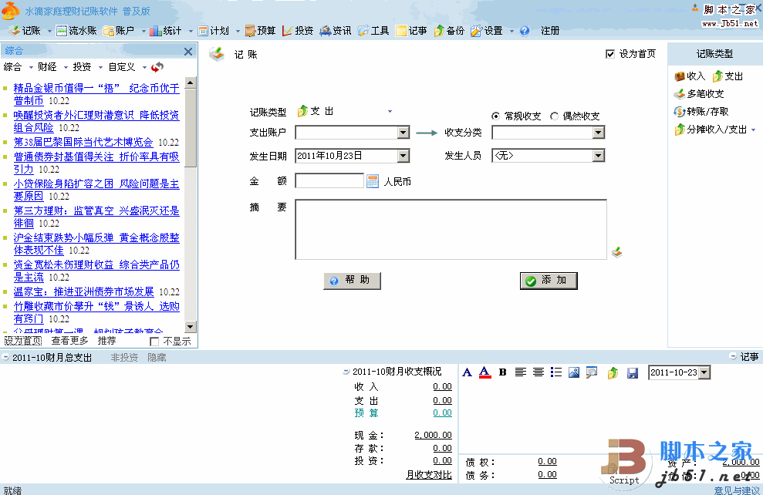Viewport: 763px width, 495px height.
Task: Click the 添加 button to add record
Action: [549, 281]
